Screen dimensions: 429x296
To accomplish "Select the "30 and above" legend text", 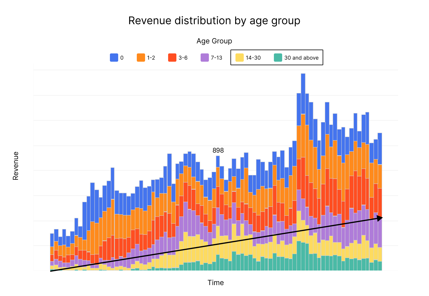I will coord(301,58).
